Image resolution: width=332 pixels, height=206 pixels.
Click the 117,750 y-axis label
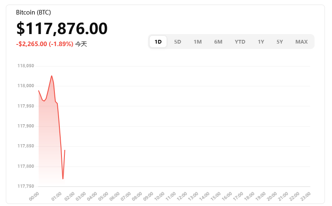[x=26, y=186]
